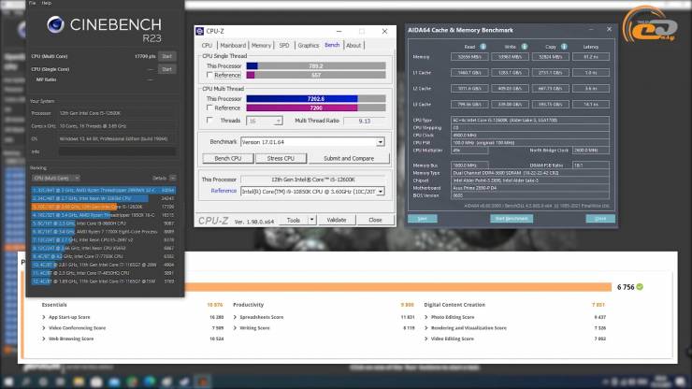Click the This Processor name field in CPU-Z
Screen dimensions: 692x389
point(313,180)
